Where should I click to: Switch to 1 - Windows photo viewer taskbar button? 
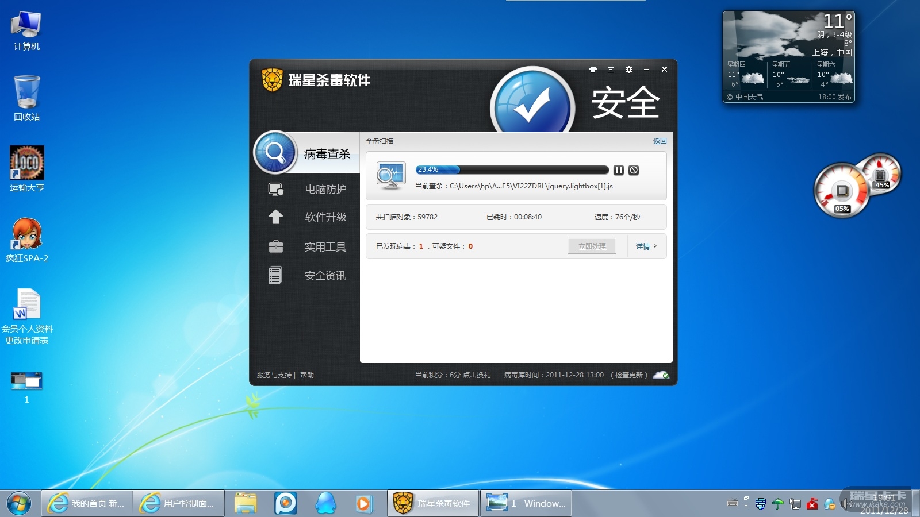tap(526, 504)
